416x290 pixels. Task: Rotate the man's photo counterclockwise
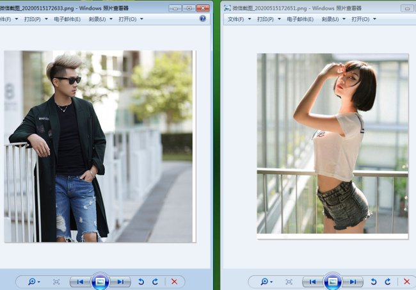click(x=141, y=282)
